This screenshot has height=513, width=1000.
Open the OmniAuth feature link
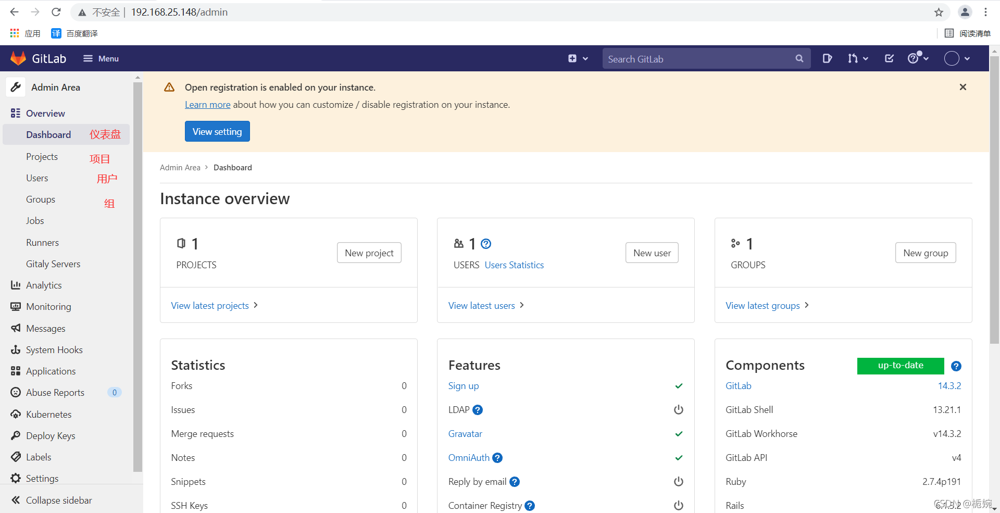click(x=469, y=458)
